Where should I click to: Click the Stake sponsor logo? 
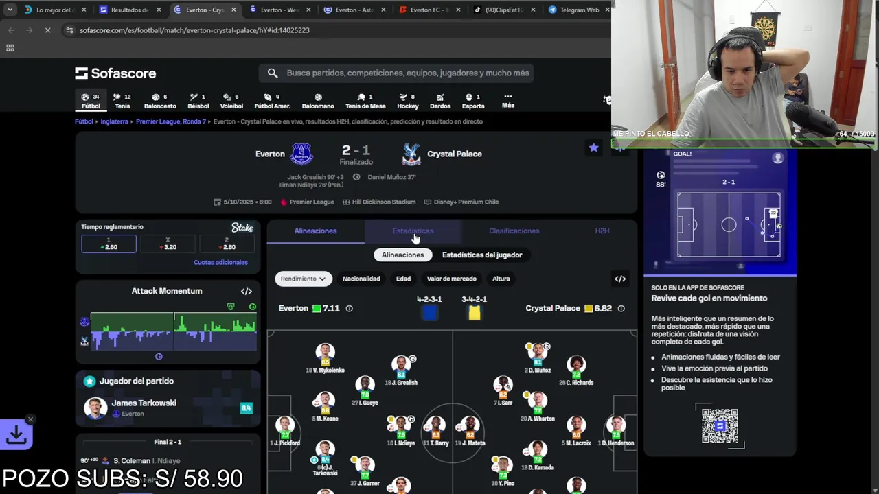242,227
